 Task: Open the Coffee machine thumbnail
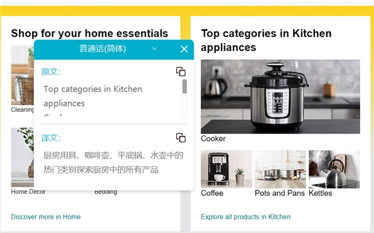[x=226, y=169]
